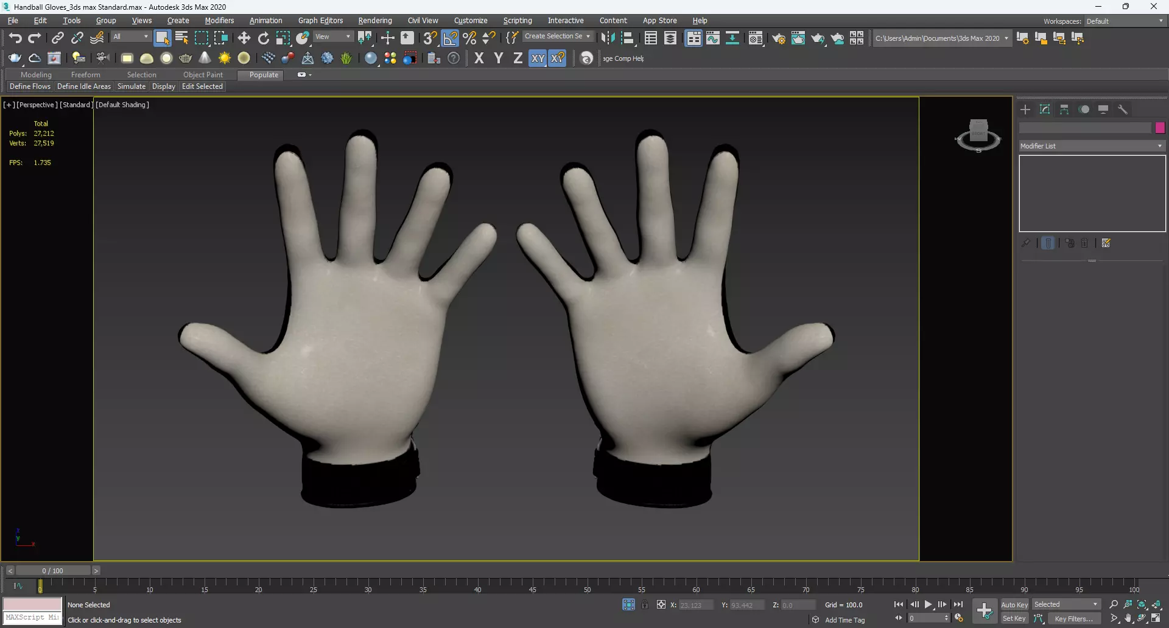Open the Material Editor icon
The width and height of the screenshot is (1169, 628).
click(756, 38)
